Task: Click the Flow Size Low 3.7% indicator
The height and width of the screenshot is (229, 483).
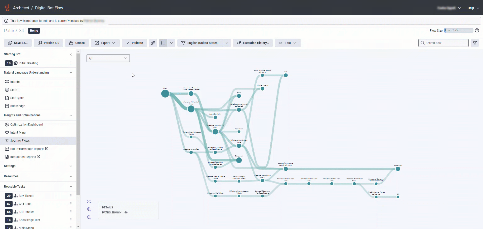Action: (458, 30)
